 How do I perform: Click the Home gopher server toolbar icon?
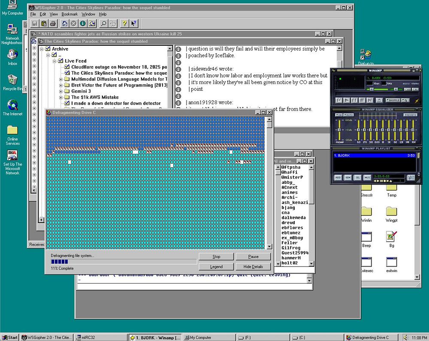click(64, 24)
